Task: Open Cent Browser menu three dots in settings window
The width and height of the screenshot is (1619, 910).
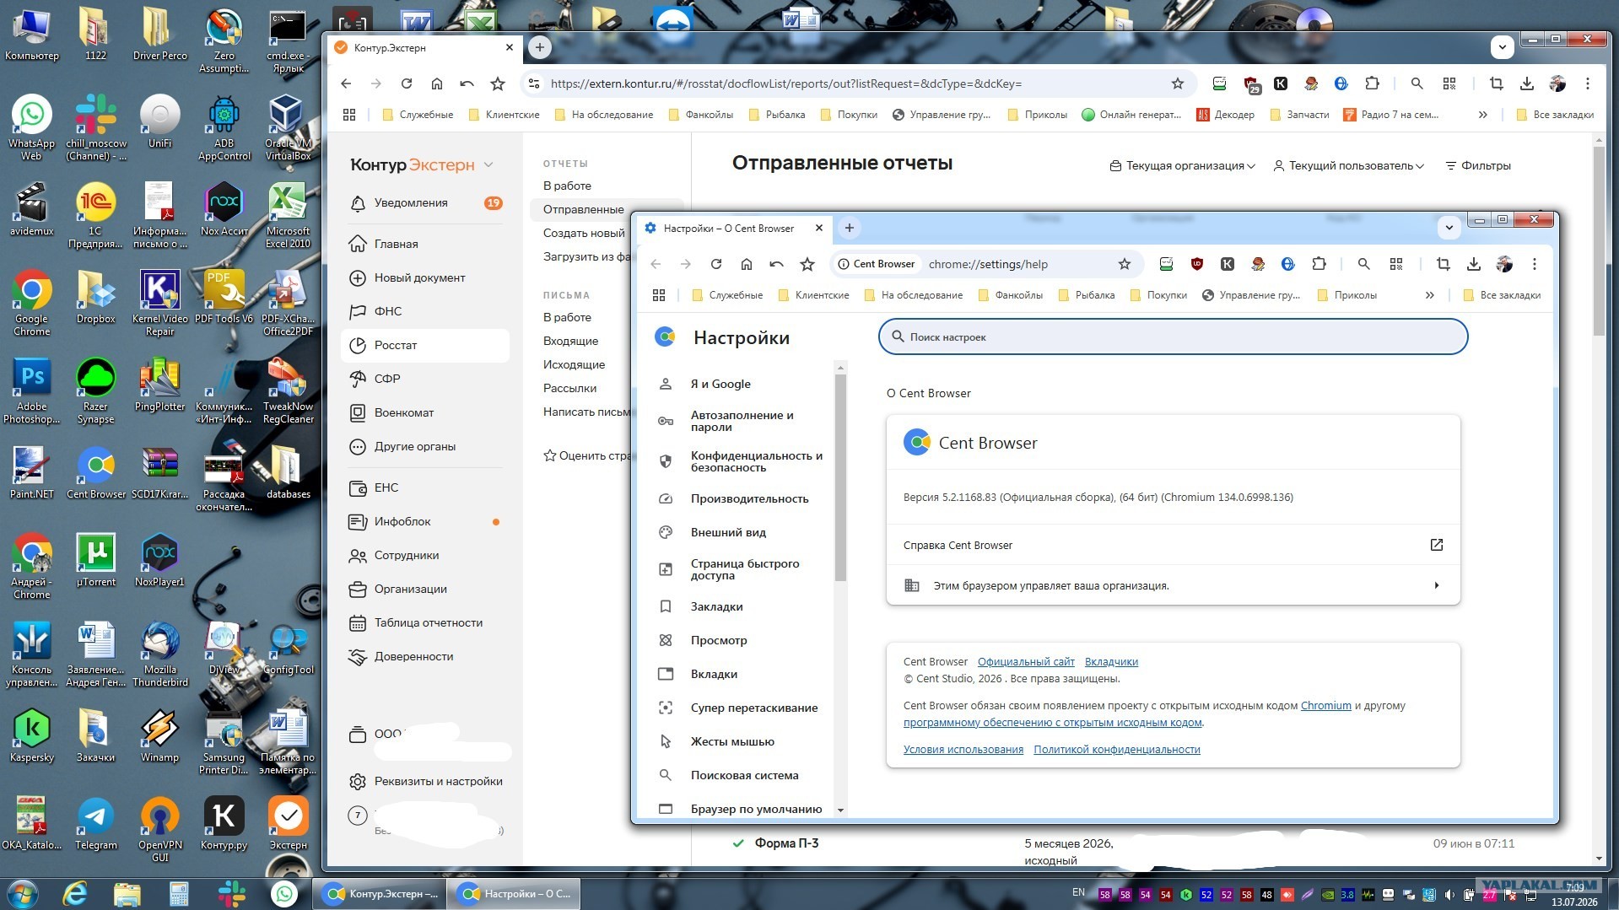Action: 1535,264
